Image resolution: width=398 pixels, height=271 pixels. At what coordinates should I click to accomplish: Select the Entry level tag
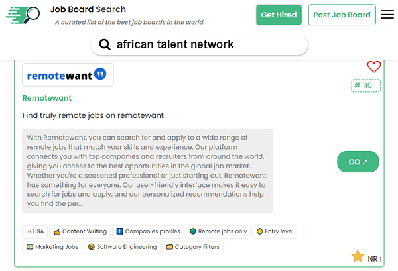pyautogui.click(x=276, y=231)
